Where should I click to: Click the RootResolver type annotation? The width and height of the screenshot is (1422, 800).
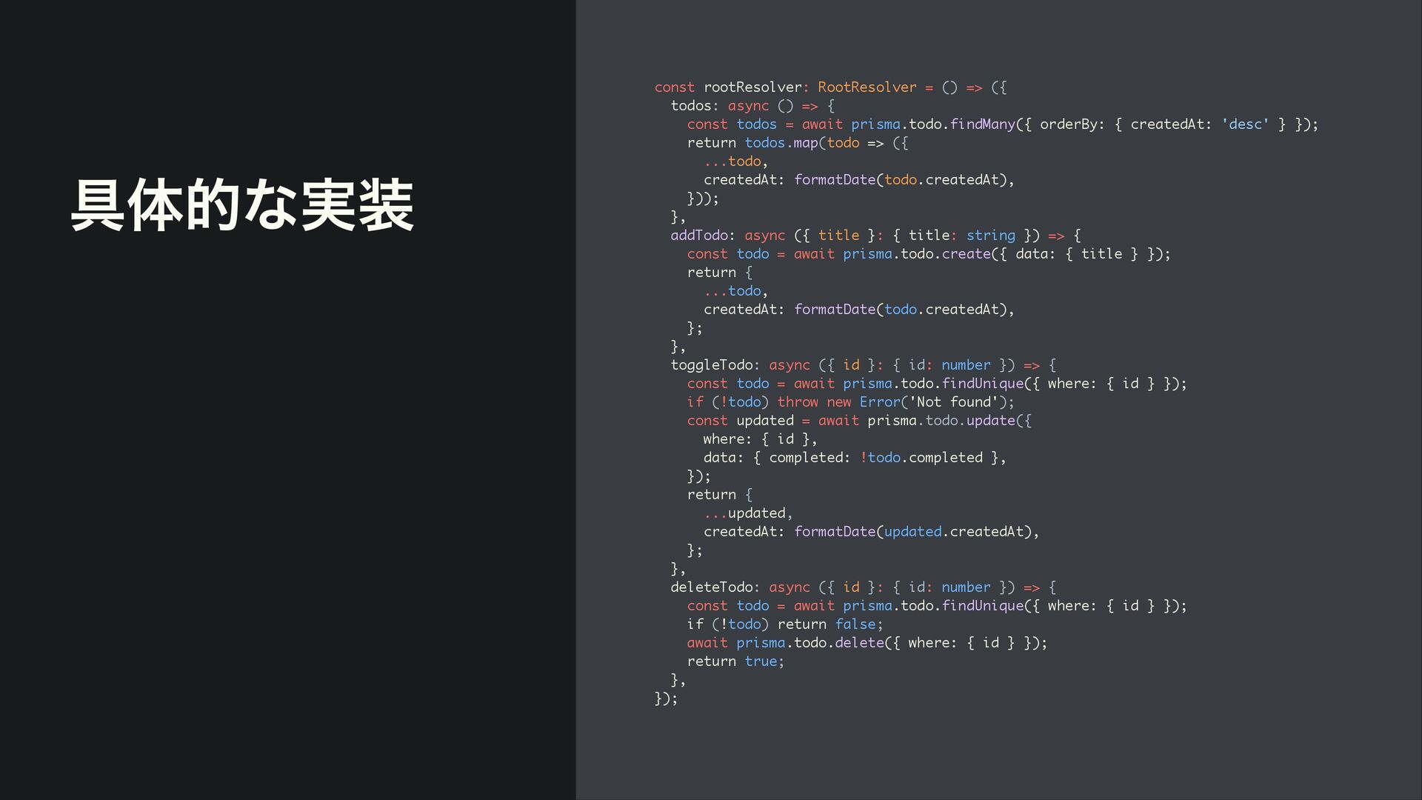867,87
